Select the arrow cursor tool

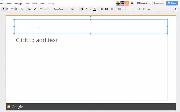click(4, 9)
